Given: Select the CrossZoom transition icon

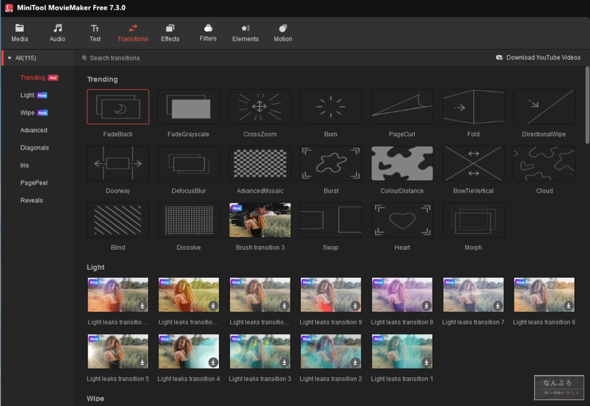Looking at the screenshot, I should click(x=260, y=107).
